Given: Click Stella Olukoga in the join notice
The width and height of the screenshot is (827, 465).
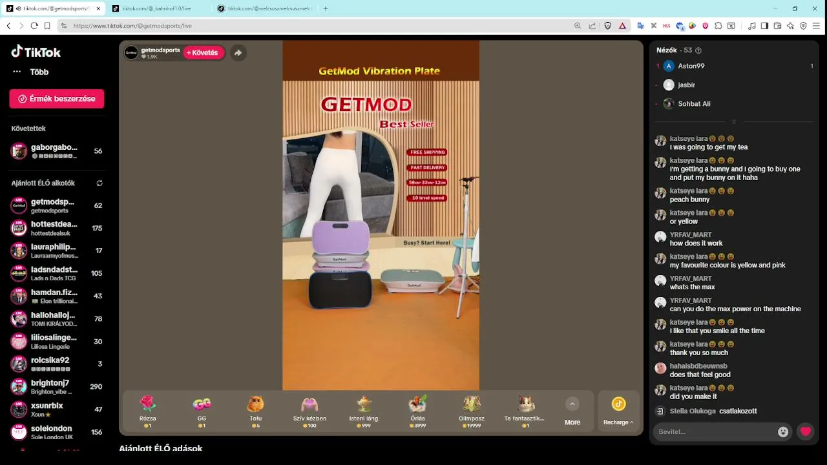Looking at the screenshot, I should pyautogui.click(x=692, y=411).
